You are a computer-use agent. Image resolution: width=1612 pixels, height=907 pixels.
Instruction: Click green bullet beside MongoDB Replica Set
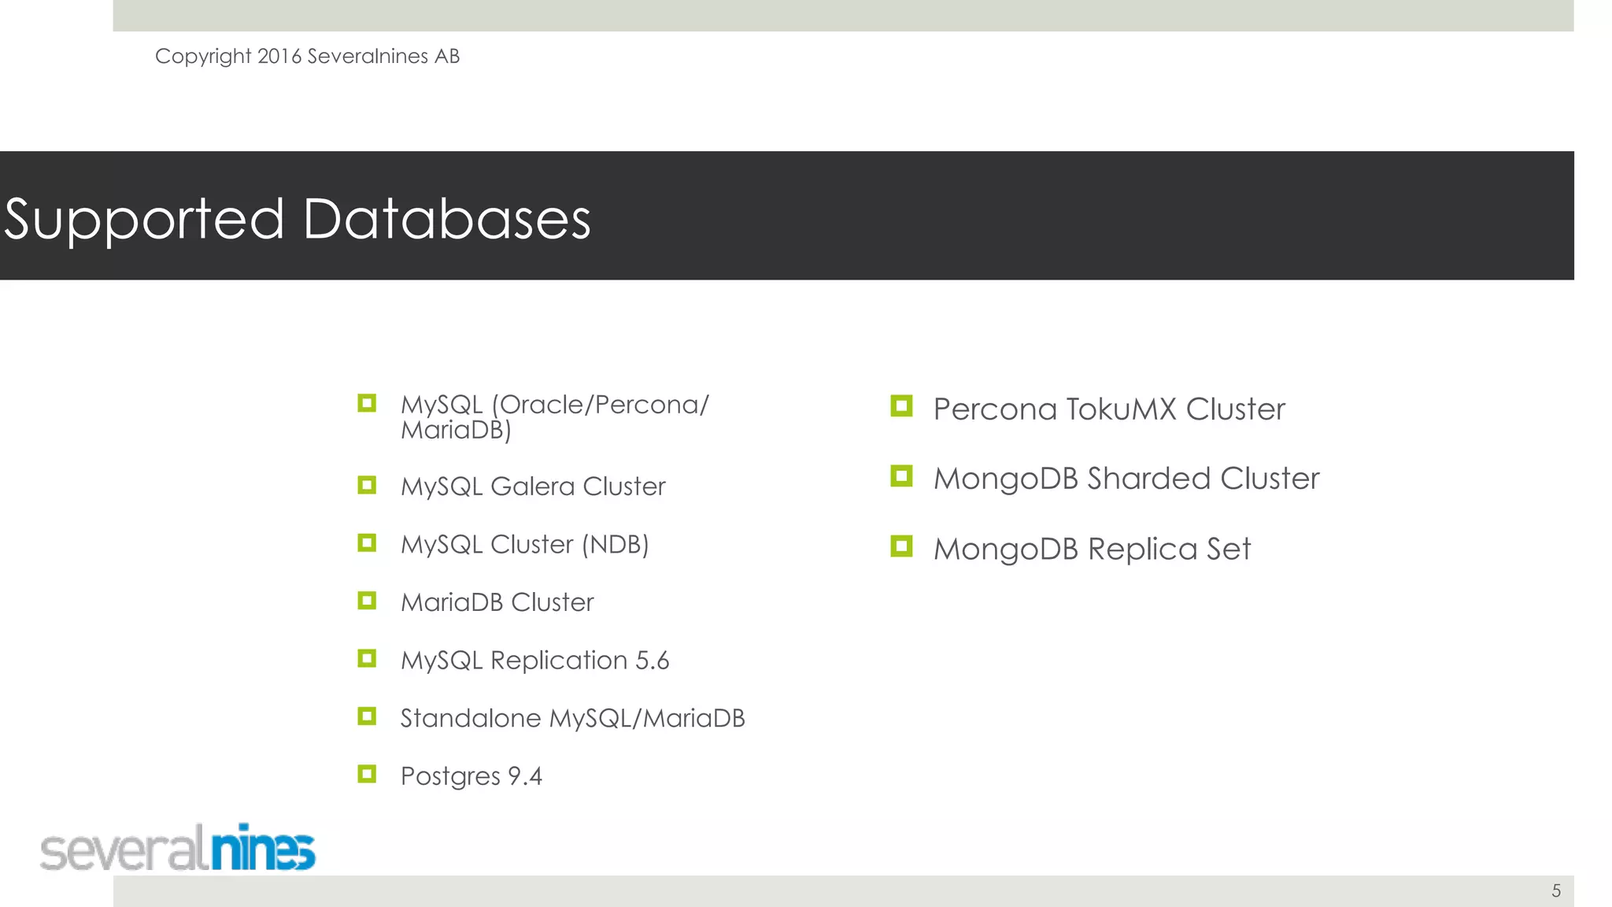click(901, 546)
